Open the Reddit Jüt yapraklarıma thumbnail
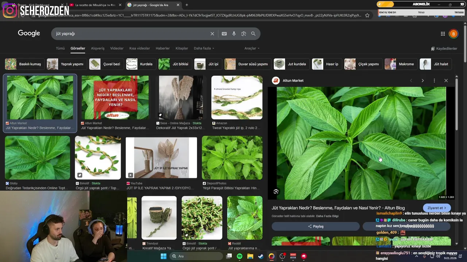This screenshot has height=262, width=467. (x=245, y=218)
